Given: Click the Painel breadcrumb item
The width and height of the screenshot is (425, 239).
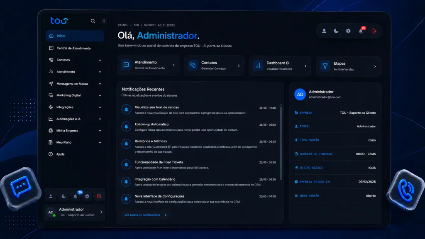Looking at the screenshot, I should (123, 25).
